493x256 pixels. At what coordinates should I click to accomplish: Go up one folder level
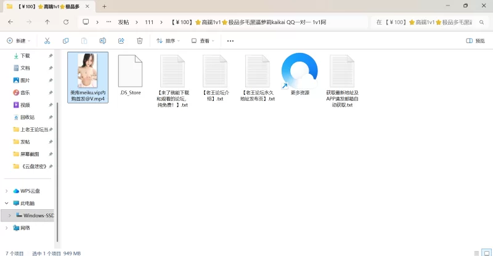[47, 22]
